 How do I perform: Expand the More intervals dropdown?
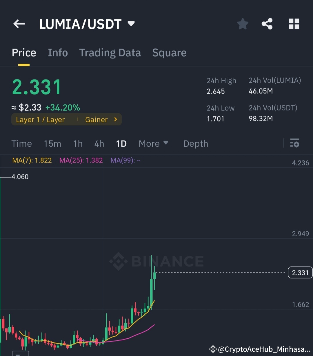tap(154, 143)
